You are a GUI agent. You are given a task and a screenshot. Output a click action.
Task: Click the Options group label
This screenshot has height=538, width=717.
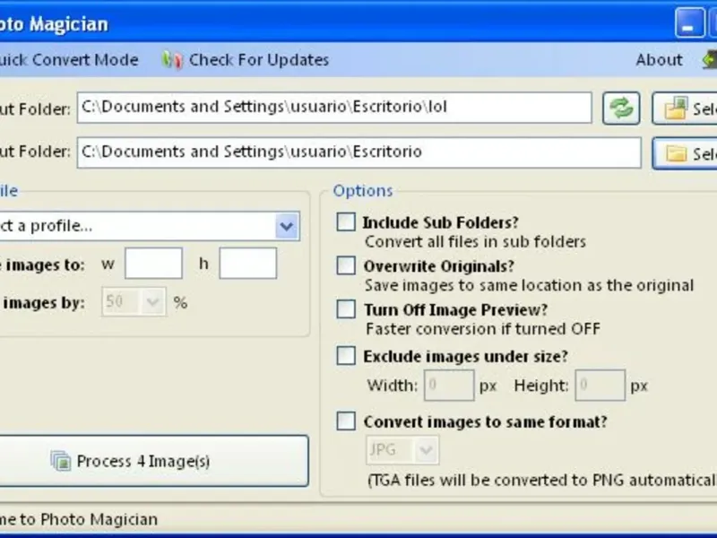(x=363, y=191)
